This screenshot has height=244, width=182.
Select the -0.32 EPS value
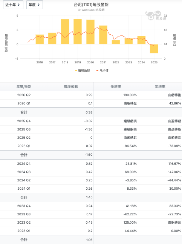tap(89, 121)
